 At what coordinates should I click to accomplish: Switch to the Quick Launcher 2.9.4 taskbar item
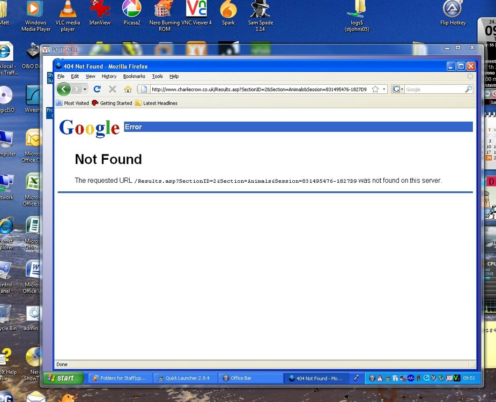click(x=186, y=378)
